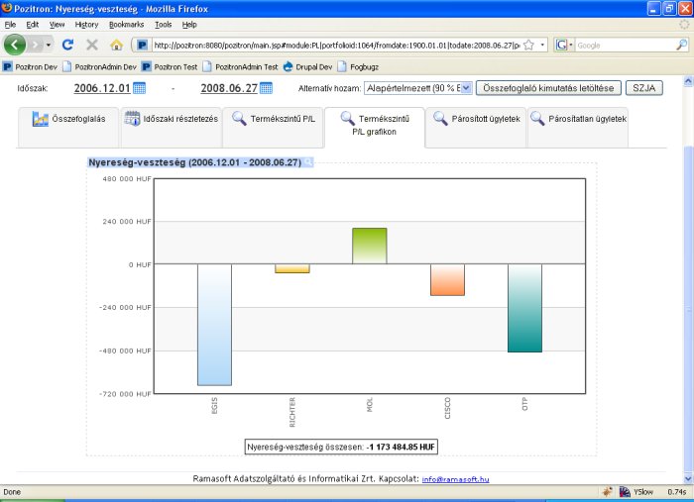Click the green MOL bar in chart
694x502 pixels.
tap(369, 246)
